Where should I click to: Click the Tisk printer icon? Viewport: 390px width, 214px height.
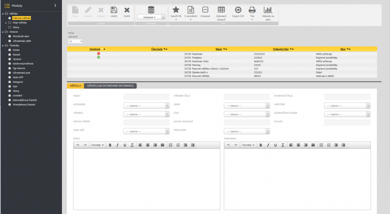click(252, 10)
